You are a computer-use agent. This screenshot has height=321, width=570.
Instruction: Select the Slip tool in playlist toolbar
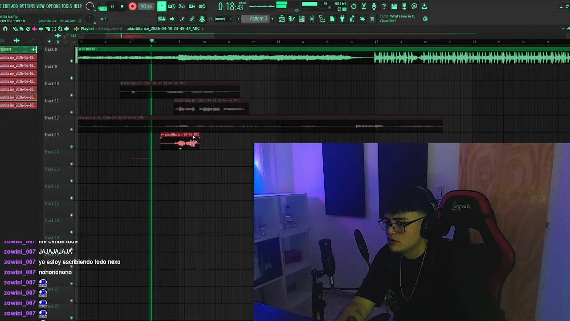[x=41, y=29]
